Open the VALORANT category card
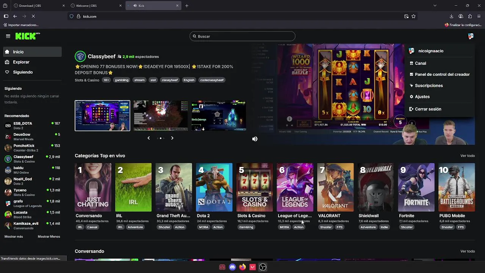The width and height of the screenshot is (485, 273). tap(335, 187)
